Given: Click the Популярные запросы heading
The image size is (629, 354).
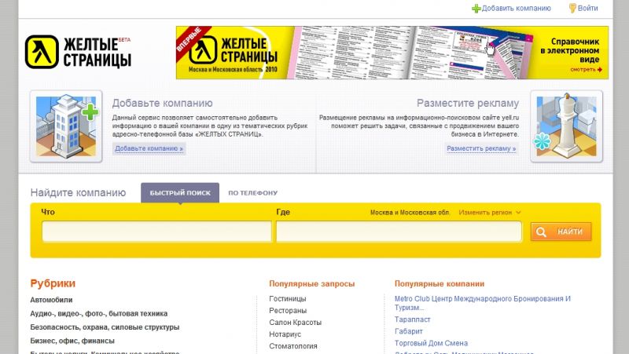Looking at the screenshot, I should pos(311,284).
